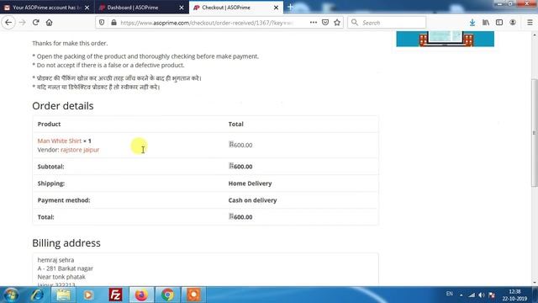Image resolution: width=538 pixels, height=303 pixels.
Task: Open page actions three-dot menu
Action: coord(314,23)
